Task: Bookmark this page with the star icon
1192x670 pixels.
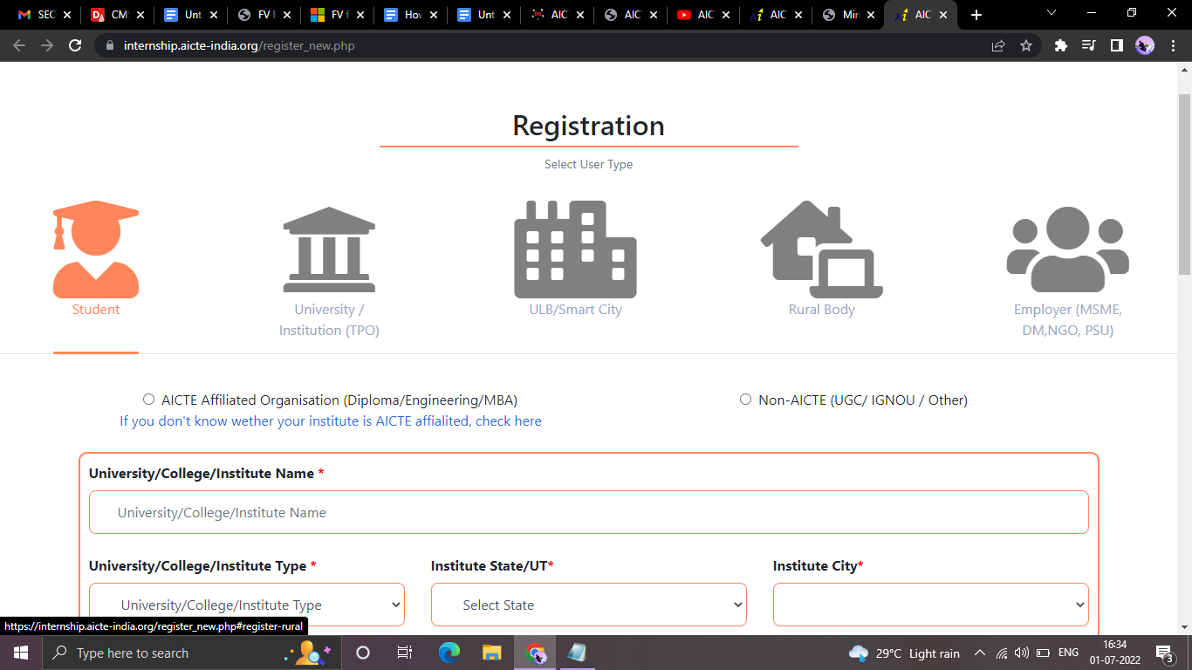Action: click(1026, 45)
